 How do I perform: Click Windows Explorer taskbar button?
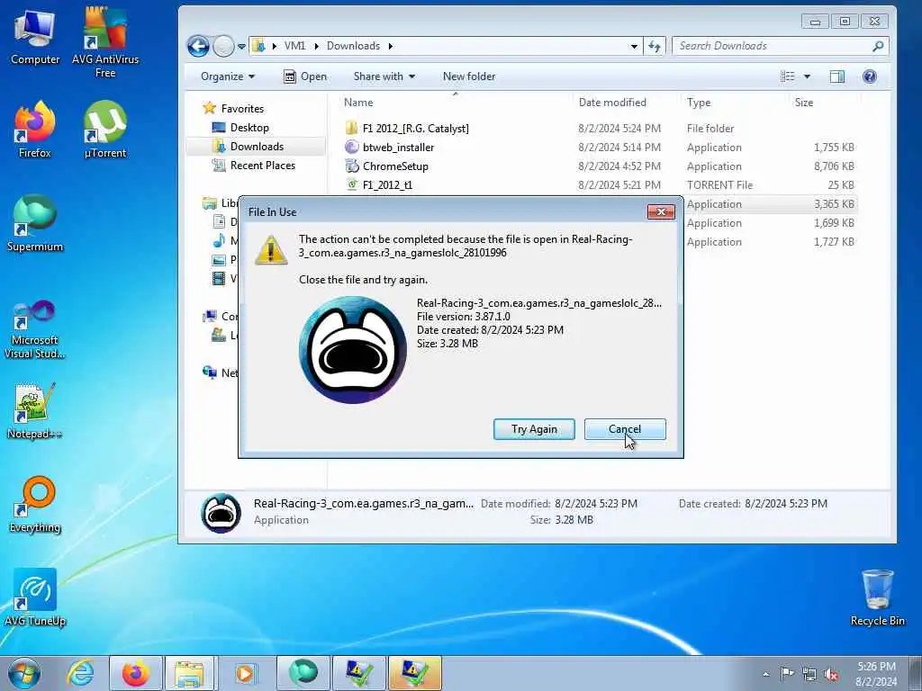tap(189, 673)
